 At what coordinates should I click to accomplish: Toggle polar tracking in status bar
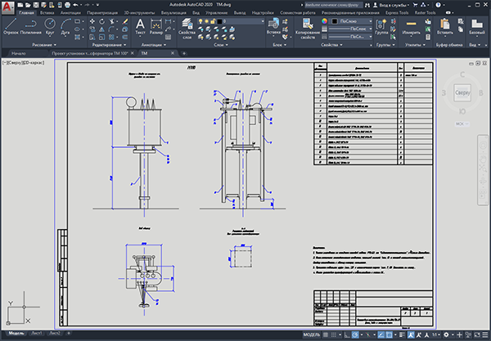(355, 334)
